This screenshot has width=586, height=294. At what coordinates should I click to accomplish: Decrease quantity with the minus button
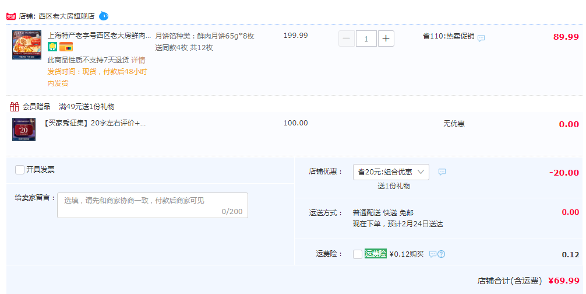pyautogui.click(x=347, y=38)
